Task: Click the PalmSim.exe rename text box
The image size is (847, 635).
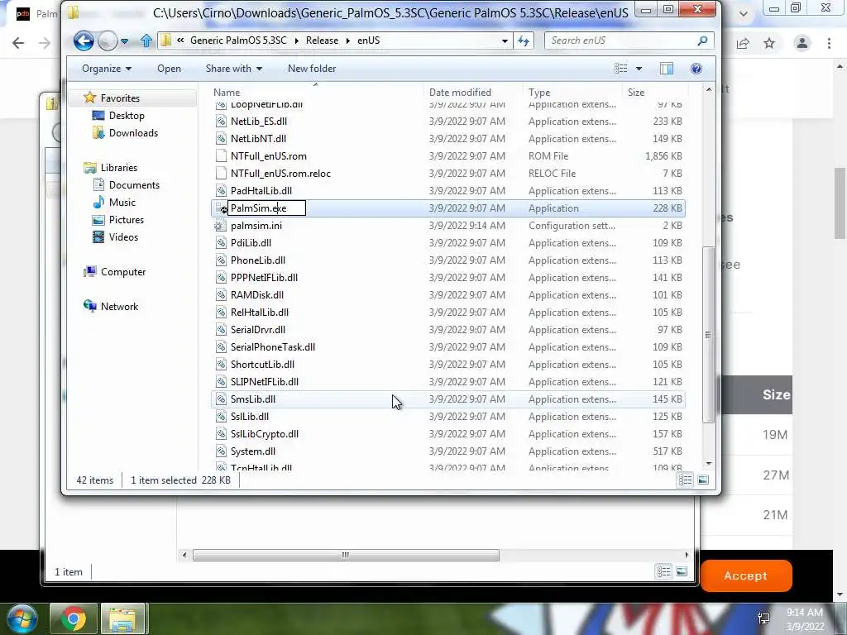Action: click(267, 208)
